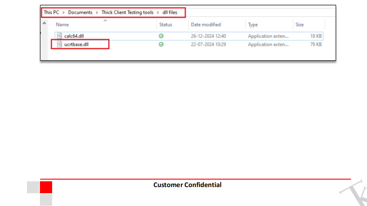This screenshot has height=206, width=367.
Task: Click the green sync status icon for calc64.dll
Action: (x=161, y=36)
